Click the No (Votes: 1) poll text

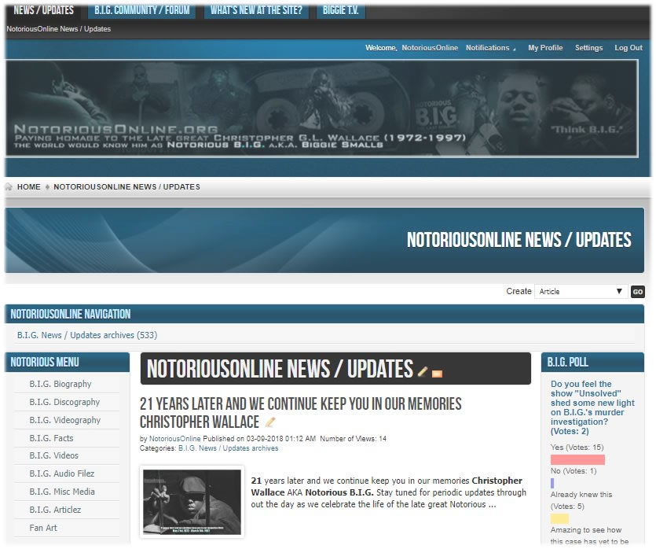click(574, 471)
